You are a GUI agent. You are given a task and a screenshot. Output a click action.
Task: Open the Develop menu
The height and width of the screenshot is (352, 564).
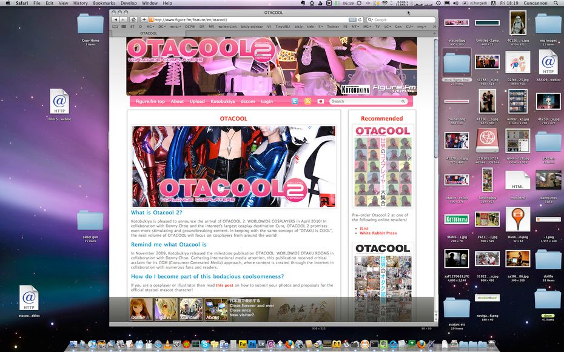click(129, 4)
